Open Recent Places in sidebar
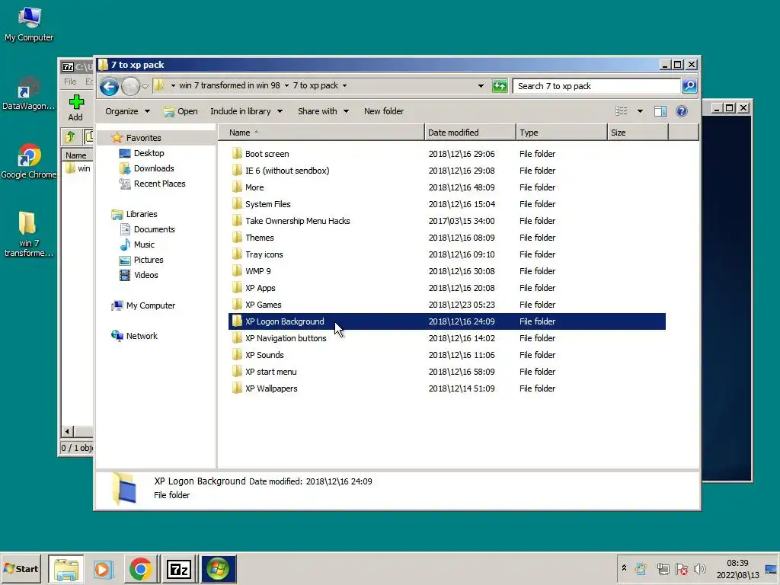Viewport: 780px width, 585px height. click(159, 184)
